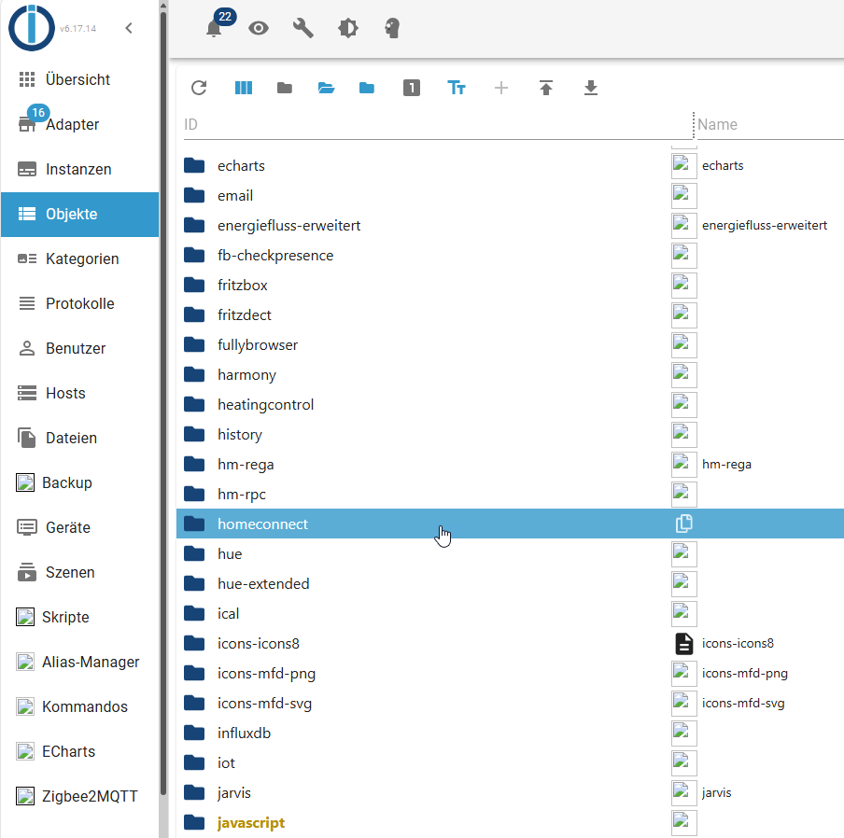Filter objects by ID field
Viewport: 844px width, 838px height.
tap(438, 125)
